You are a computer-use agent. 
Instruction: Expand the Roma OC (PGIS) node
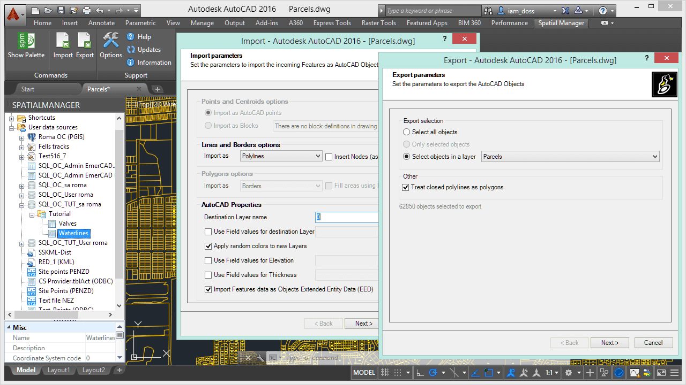click(21, 137)
